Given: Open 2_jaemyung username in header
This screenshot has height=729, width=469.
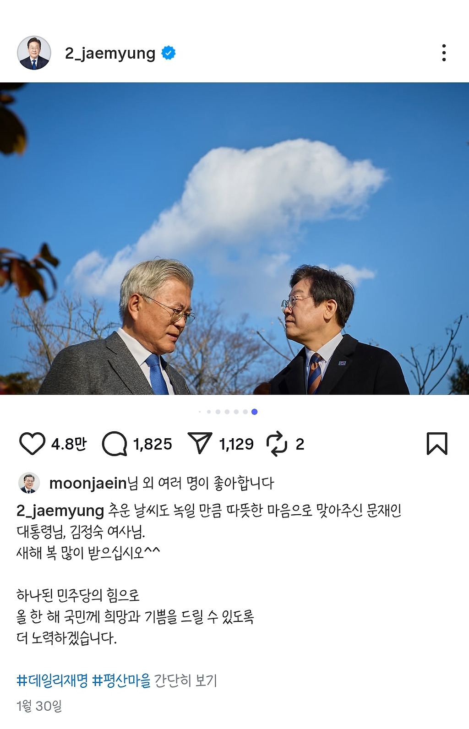Looking at the screenshot, I should point(110,54).
